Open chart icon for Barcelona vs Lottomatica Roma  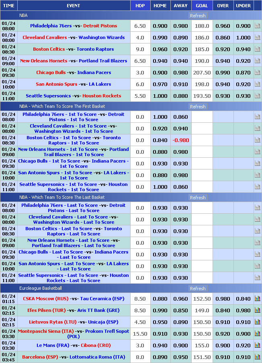click(258, 357)
